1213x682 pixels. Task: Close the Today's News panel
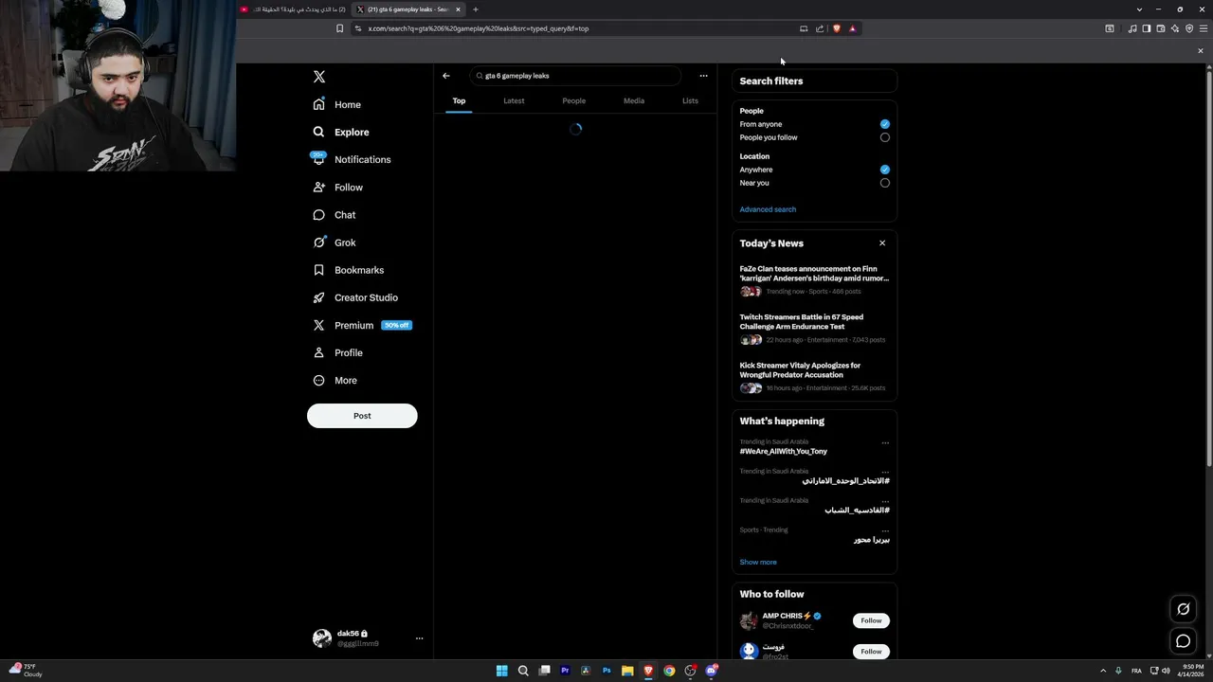(x=882, y=243)
